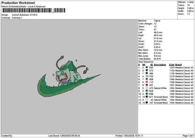Select the Max Jump value "6.9 mm"
The width and height of the screenshot is (195, 138).
point(157,56)
